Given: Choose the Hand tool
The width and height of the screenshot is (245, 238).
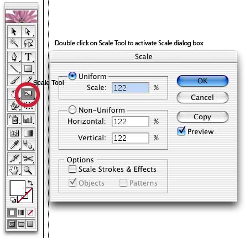Looking at the screenshot, I should click(14, 170).
